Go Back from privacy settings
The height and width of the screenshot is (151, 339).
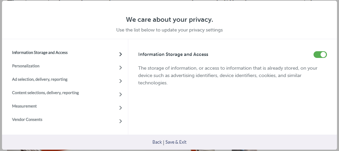point(157,142)
